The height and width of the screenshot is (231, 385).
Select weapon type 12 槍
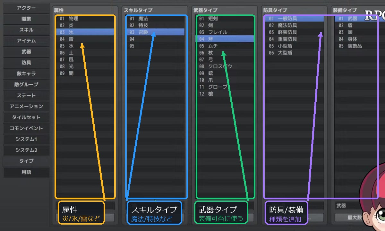(225, 94)
